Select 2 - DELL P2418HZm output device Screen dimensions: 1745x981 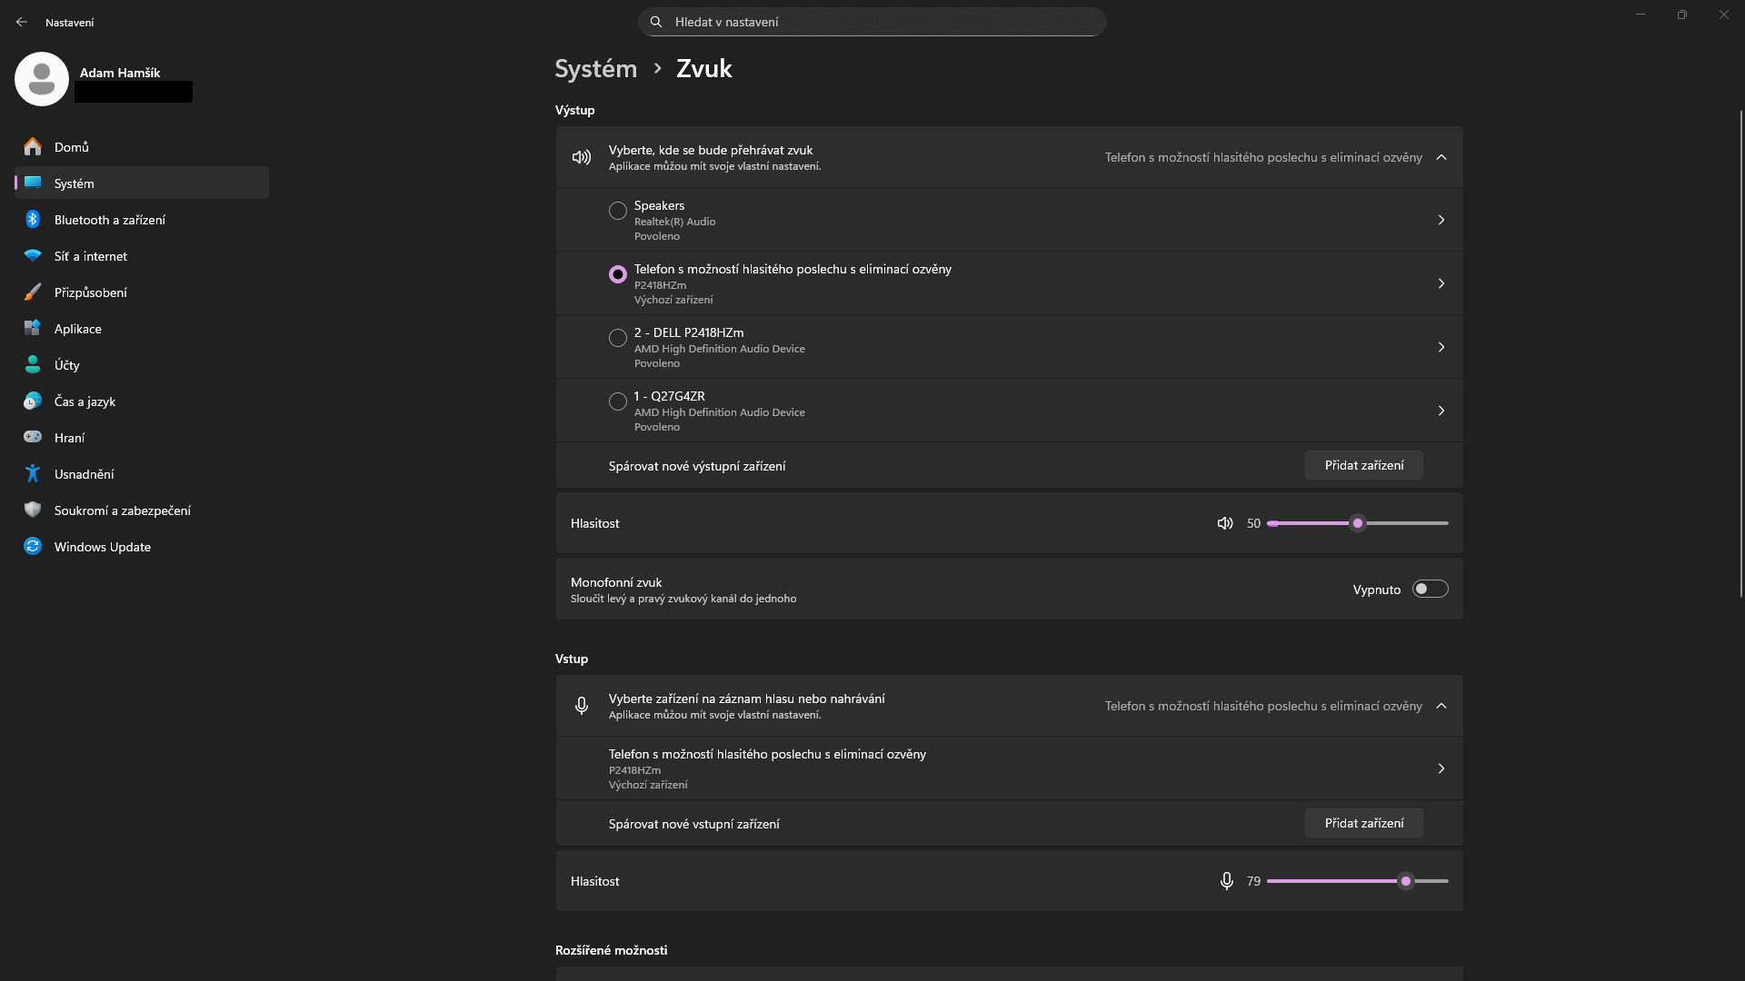pos(618,338)
